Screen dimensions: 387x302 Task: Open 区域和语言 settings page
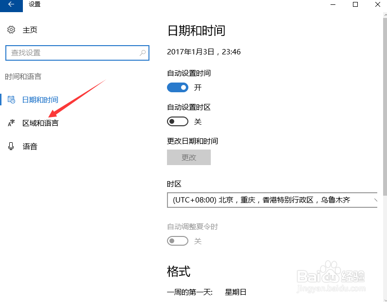40,123
